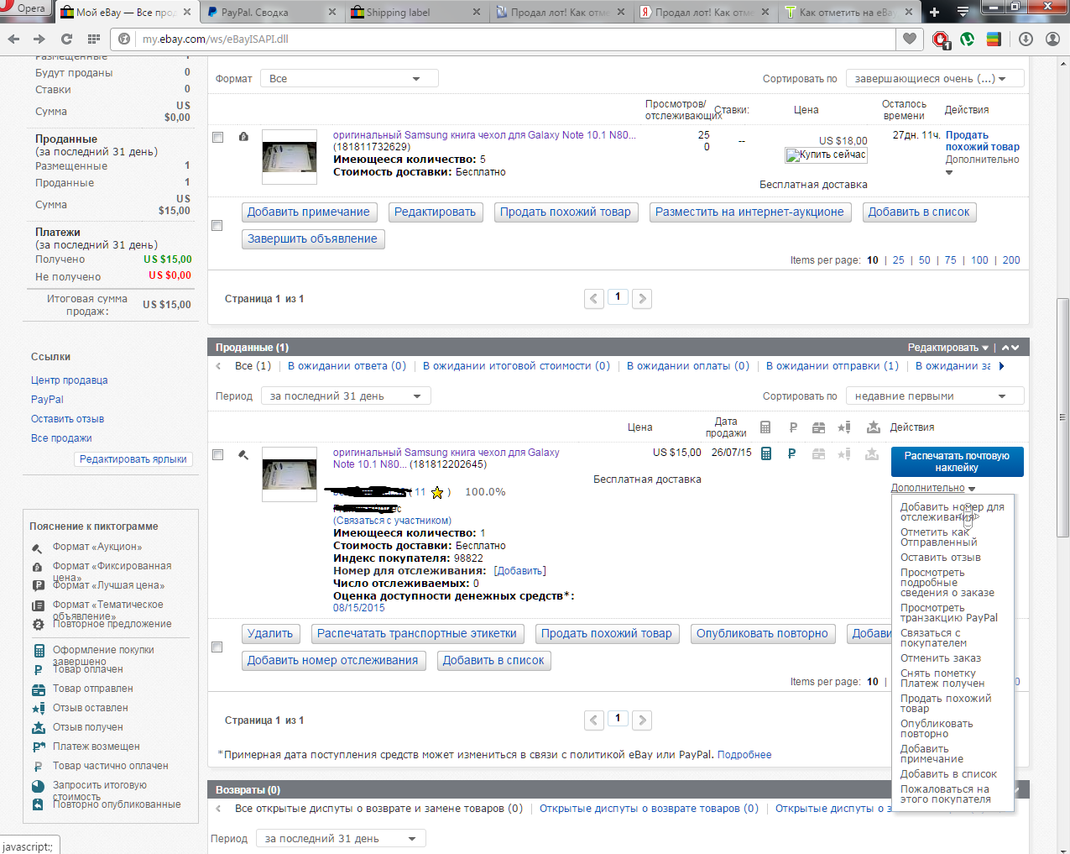This screenshot has width=1070, height=854.
Task: Filter sold items by 'В ожидании отправки (1)'
Action: pyautogui.click(x=832, y=366)
